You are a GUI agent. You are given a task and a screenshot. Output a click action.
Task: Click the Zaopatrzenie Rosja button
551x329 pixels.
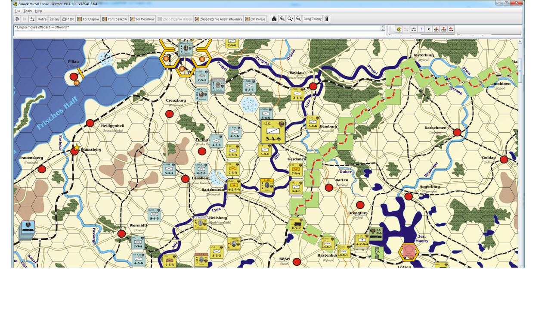pos(175,19)
